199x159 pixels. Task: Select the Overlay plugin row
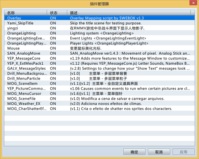tap(99, 18)
